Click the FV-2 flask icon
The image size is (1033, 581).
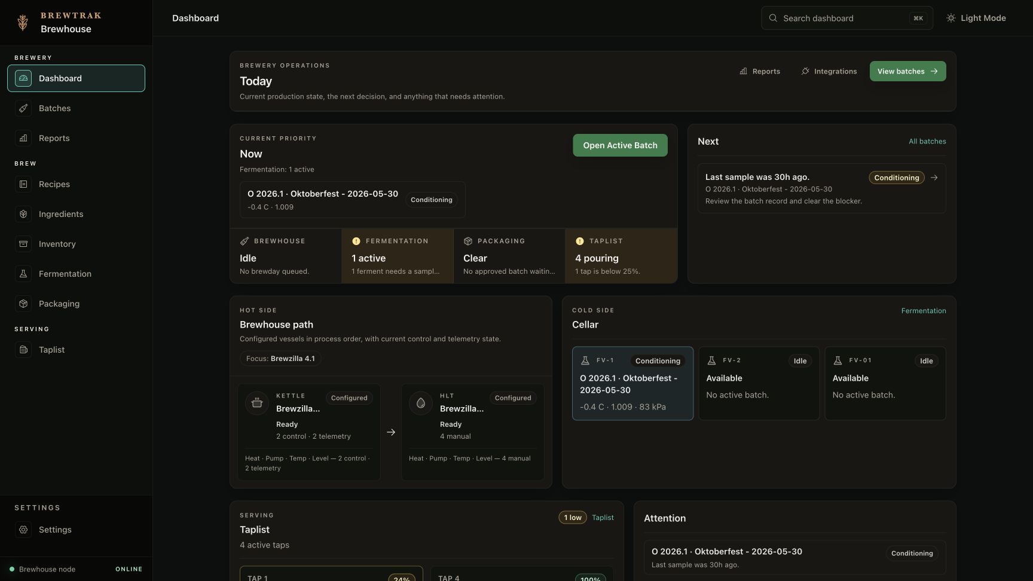click(x=711, y=360)
